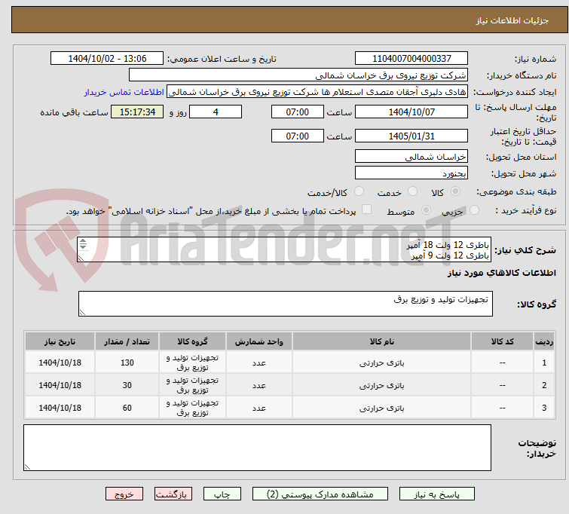Click the 'کد کالا' column header

coord(502,341)
